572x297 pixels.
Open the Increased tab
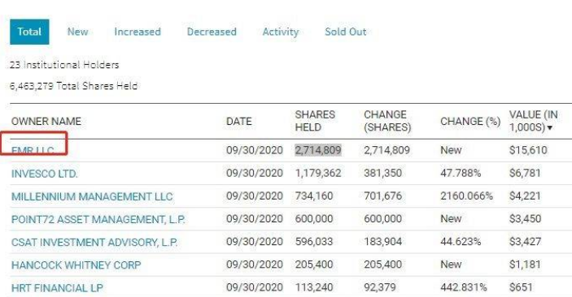click(x=138, y=32)
